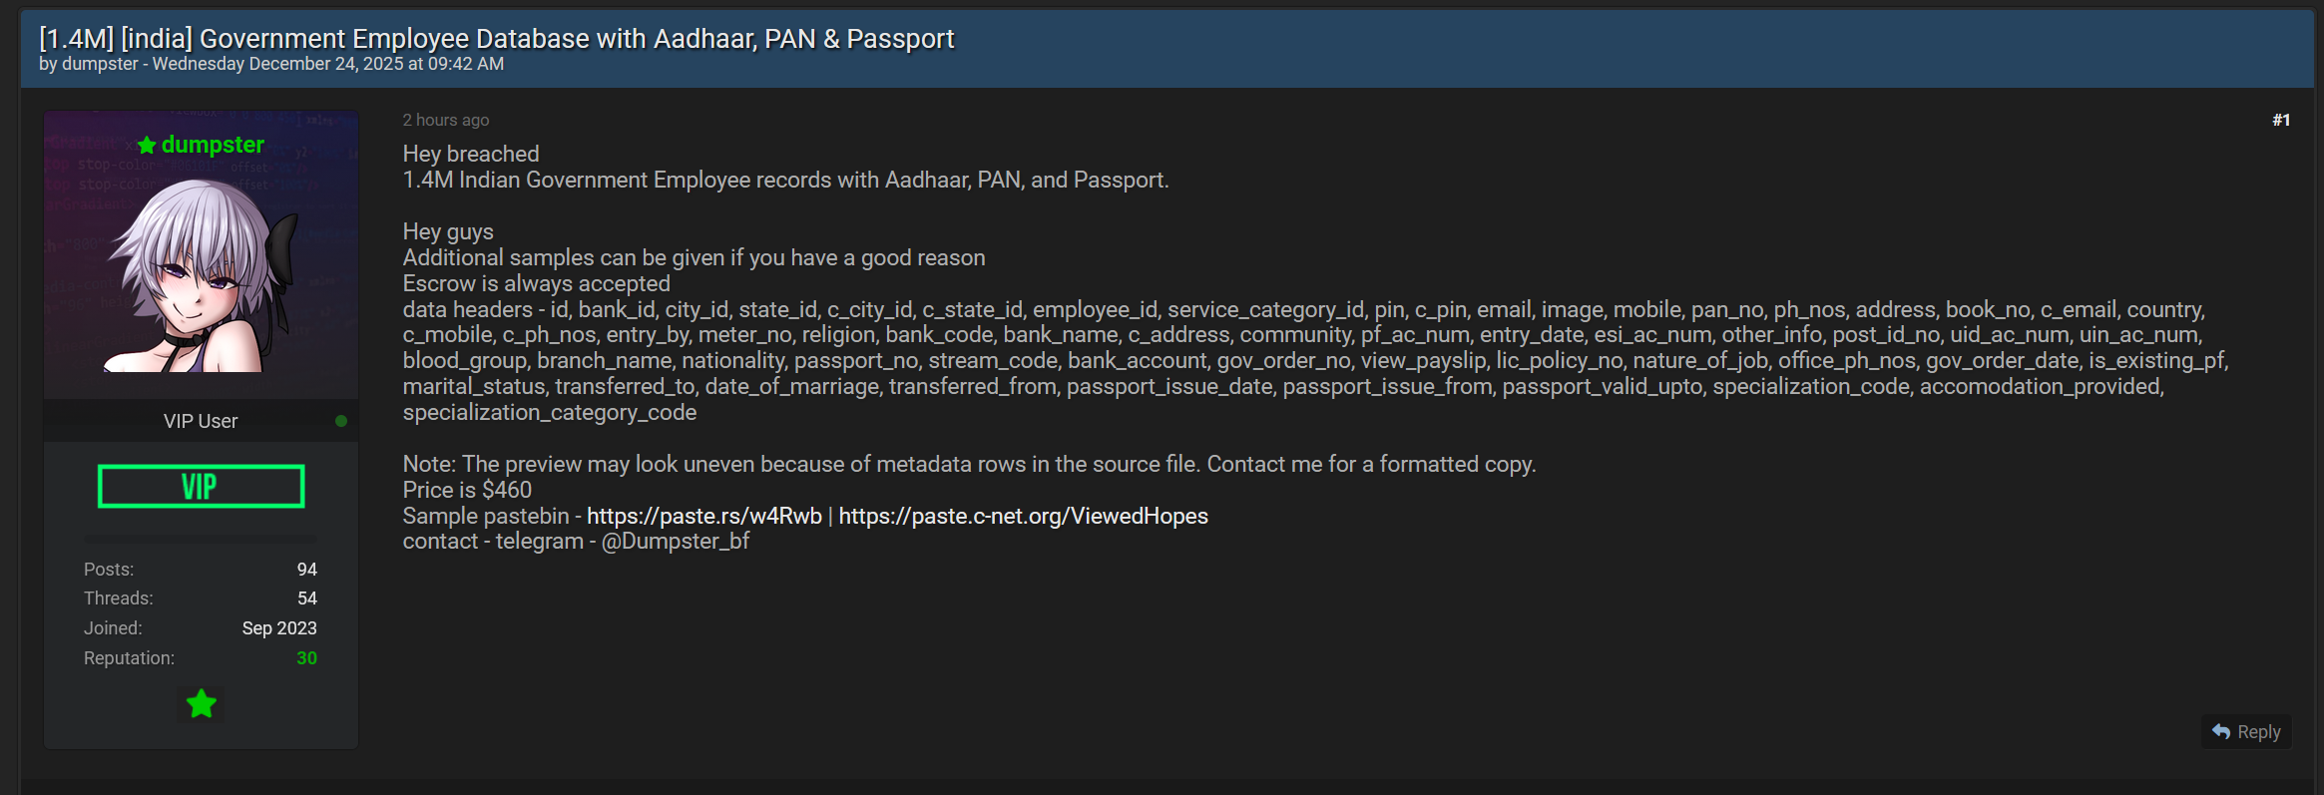Image resolution: width=2324 pixels, height=795 pixels.
Task: Click the "2 hours ago" post timestamp
Action: (445, 120)
